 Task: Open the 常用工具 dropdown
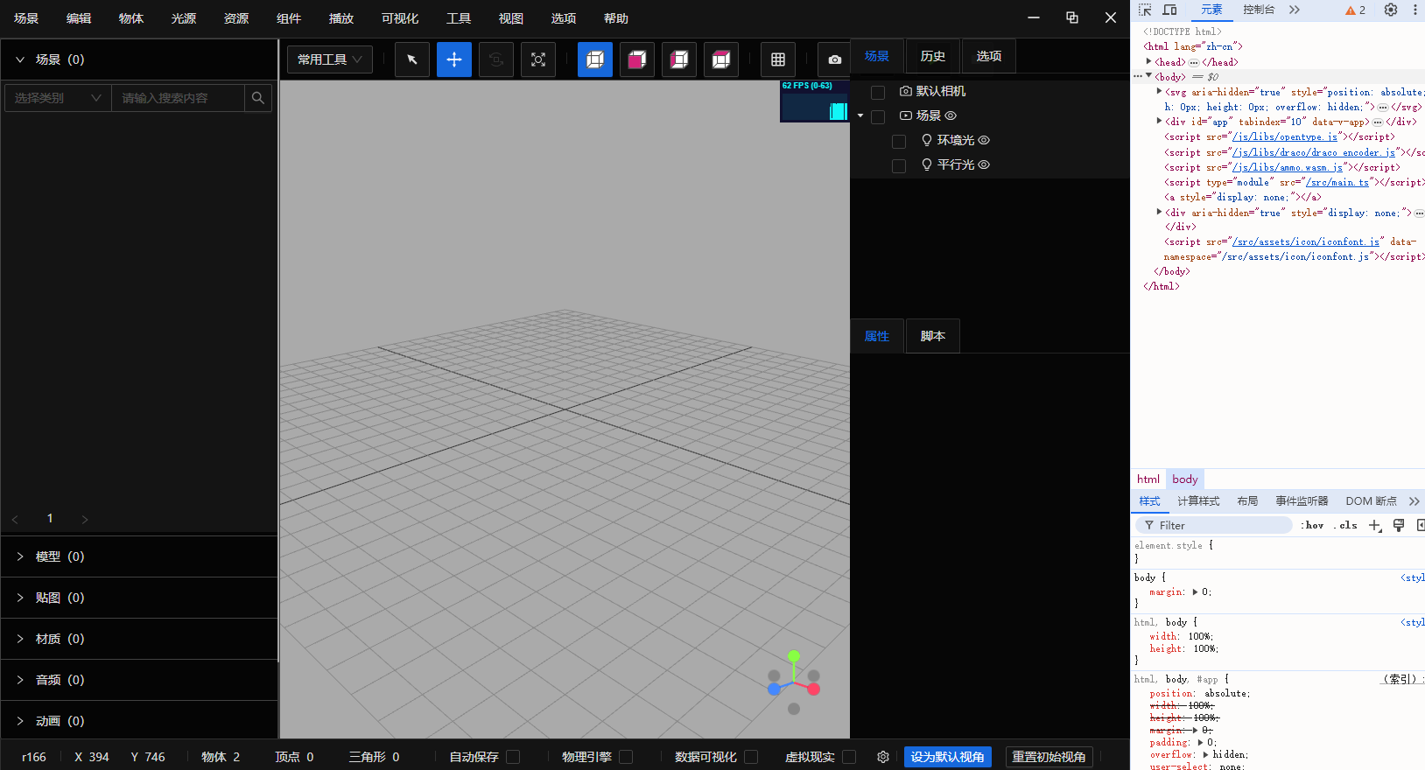coord(330,59)
